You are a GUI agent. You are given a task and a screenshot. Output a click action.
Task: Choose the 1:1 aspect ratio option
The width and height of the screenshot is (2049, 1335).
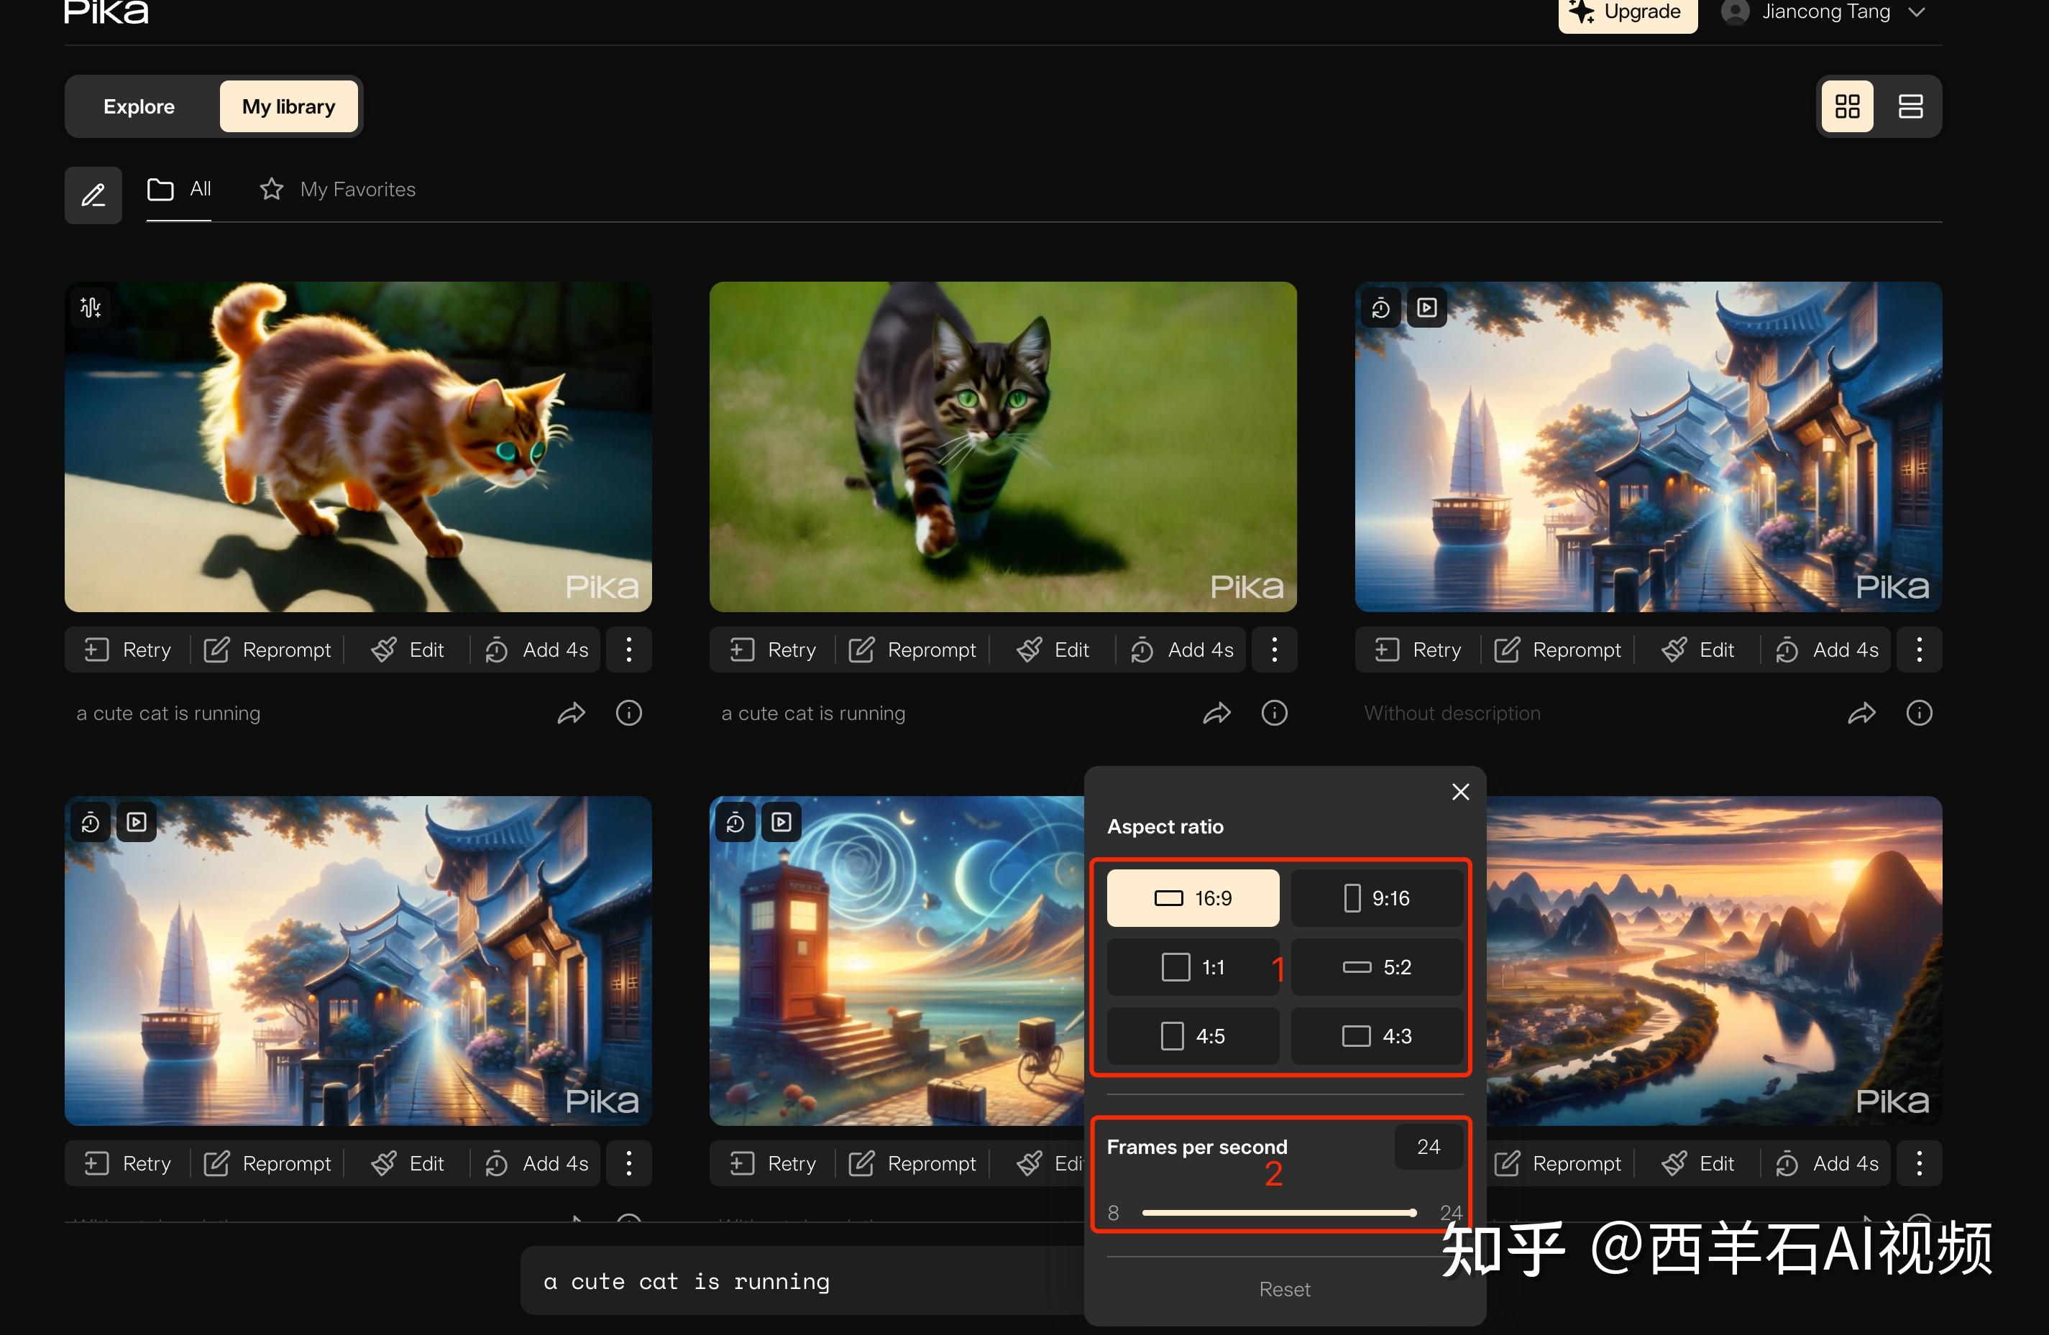1193,968
